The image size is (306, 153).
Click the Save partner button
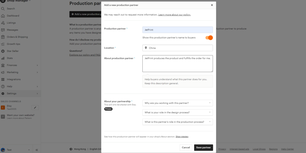point(203,147)
